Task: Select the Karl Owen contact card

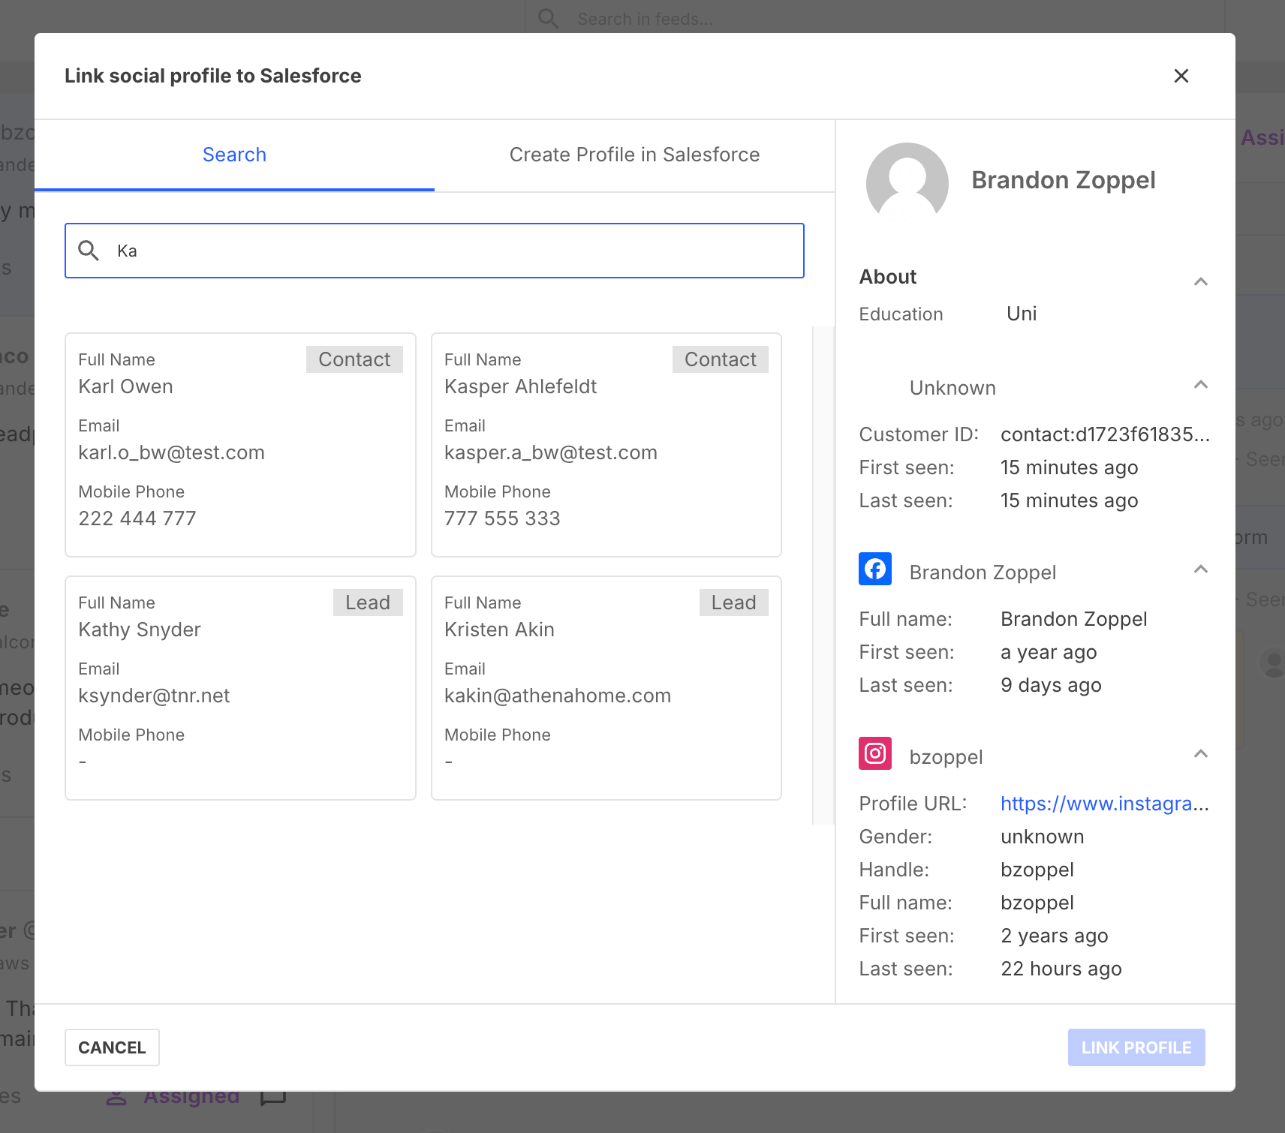Action: (240, 445)
